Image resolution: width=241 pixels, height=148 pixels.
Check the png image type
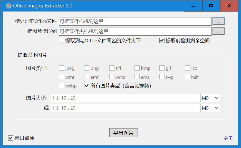(87, 68)
